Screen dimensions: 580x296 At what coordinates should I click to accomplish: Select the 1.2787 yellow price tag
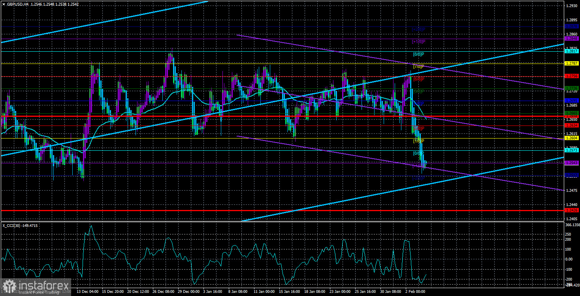(x=572, y=63)
